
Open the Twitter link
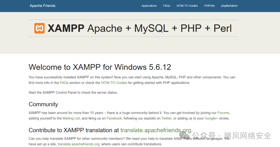point(166,118)
